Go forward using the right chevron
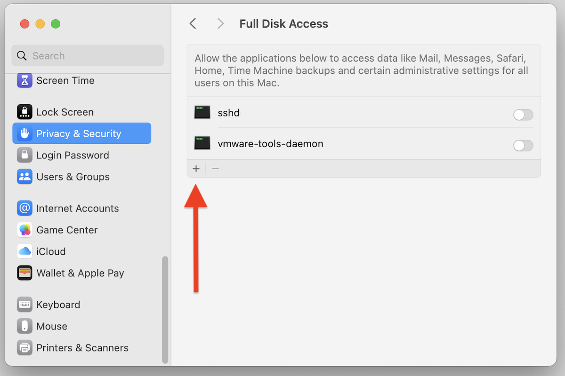 pos(220,24)
